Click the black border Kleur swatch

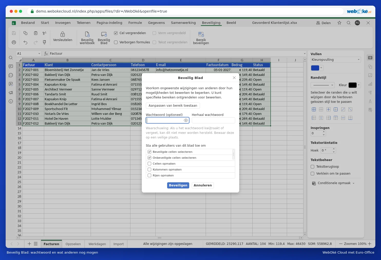pos(353,85)
